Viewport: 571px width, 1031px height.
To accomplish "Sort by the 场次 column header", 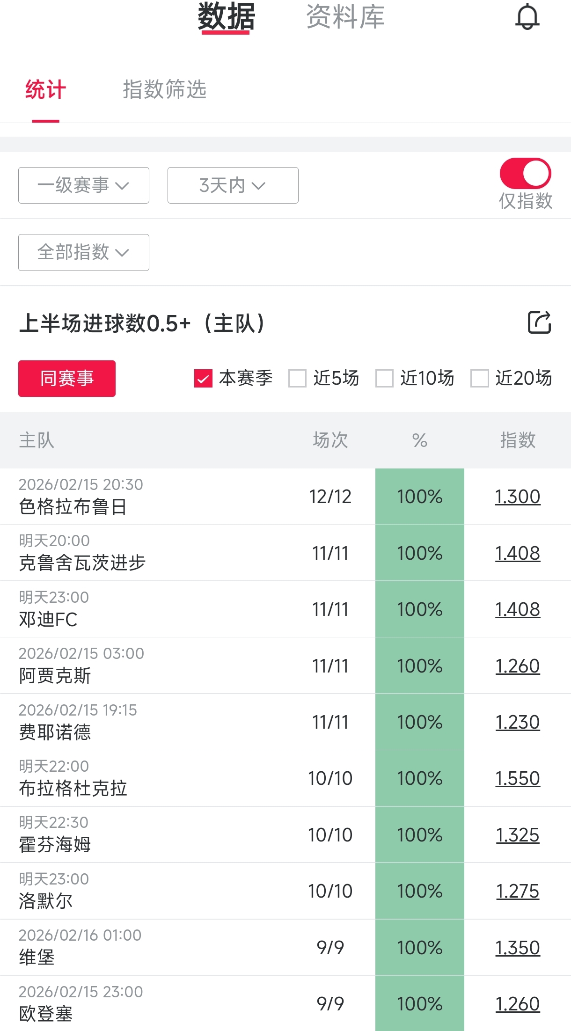I will tap(330, 440).
